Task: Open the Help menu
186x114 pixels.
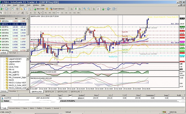Action: pyautogui.click(x=43, y=5)
